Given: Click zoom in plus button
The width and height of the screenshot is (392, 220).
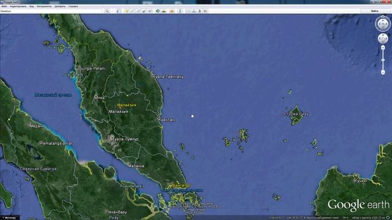Looking at the screenshot, I should pyautogui.click(x=383, y=47).
